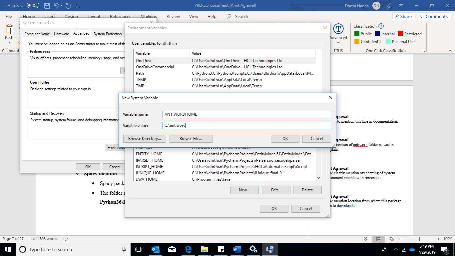Viewport: 455px width, 256px height.
Task: Click the Variable name input field
Action: 246,114
